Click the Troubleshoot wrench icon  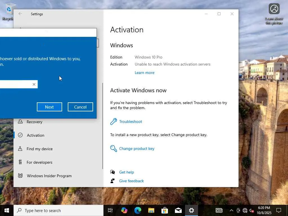(x=114, y=121)
